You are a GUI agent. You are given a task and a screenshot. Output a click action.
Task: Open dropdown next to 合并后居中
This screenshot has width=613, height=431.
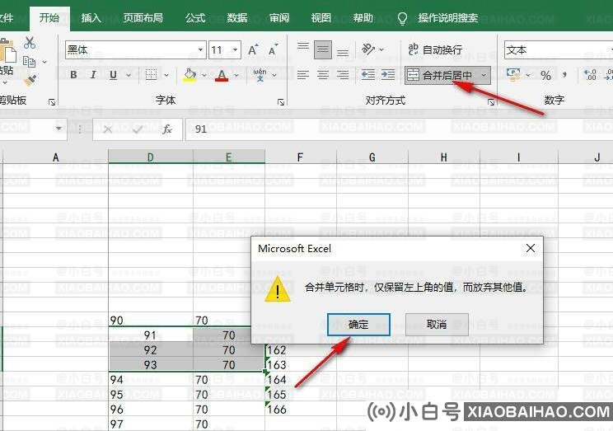pyautogui.click(x=484, y=75)
